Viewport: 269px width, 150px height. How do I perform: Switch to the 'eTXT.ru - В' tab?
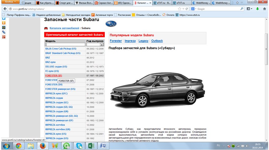(162, 3)
